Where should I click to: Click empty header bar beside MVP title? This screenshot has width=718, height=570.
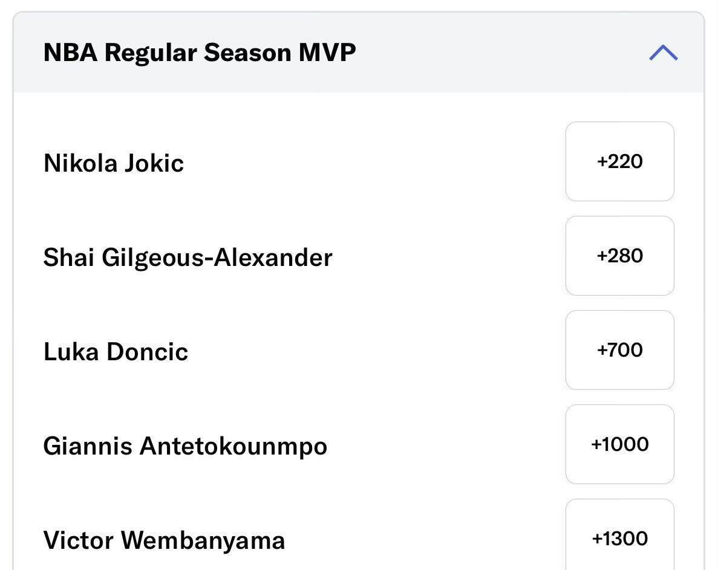coord(499,52)
